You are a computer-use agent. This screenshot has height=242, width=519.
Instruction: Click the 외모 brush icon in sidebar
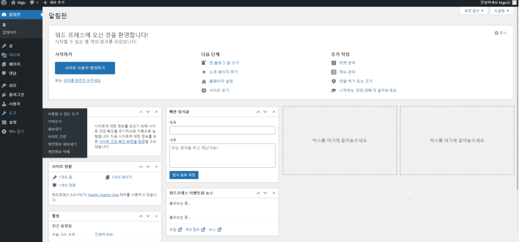pyautogui.click(x=4, y=85)
